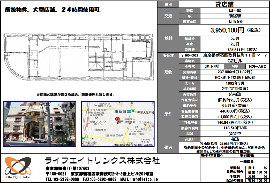This screenshot has height=183, width=270.
Task: Click the store floor plan drawing
Action: pyautogui.click(x=79, y=57)
